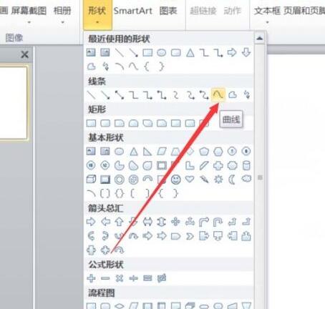Select the heart shape
Screen dimensions: 325x309
190,179
